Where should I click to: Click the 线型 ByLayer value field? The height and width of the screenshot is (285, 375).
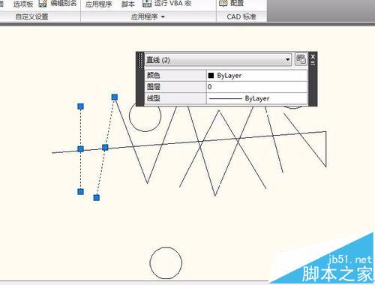257,98
